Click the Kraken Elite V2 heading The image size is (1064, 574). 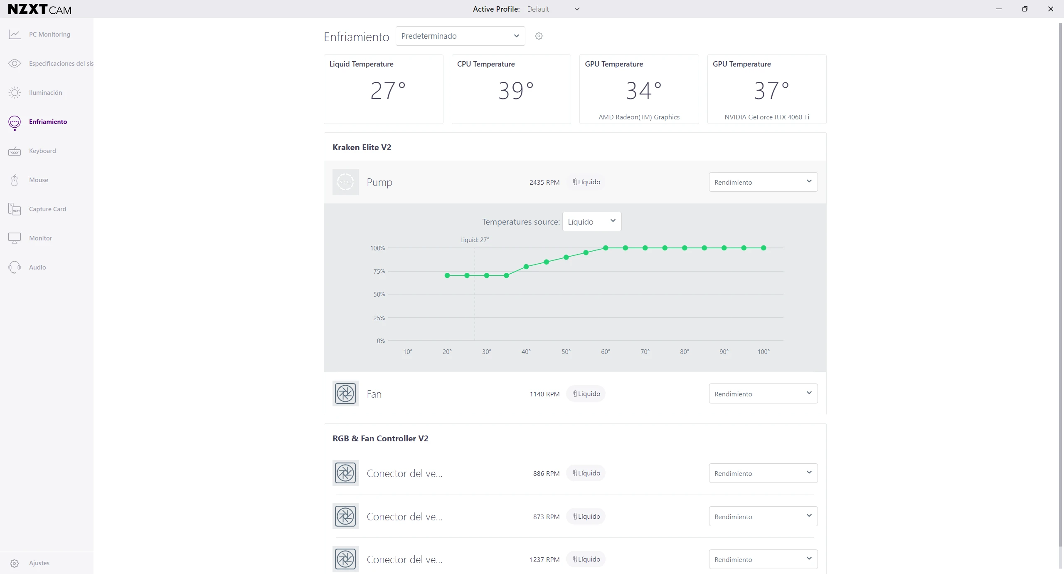(x=362, y=147)
